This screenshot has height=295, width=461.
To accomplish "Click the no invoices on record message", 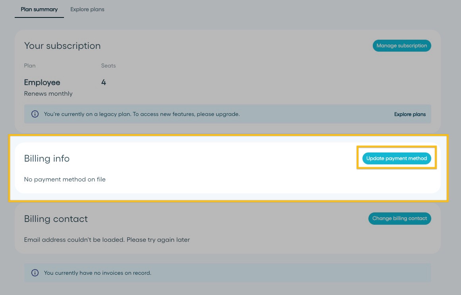I will [x=98, y=273].
